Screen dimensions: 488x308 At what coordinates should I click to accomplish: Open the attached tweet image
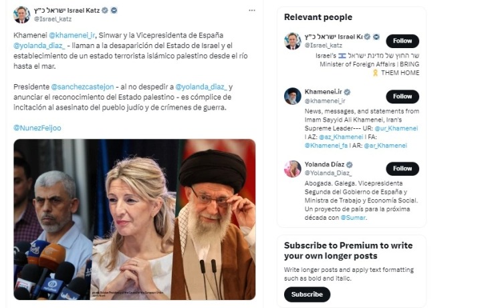click(x=134, y=219)
